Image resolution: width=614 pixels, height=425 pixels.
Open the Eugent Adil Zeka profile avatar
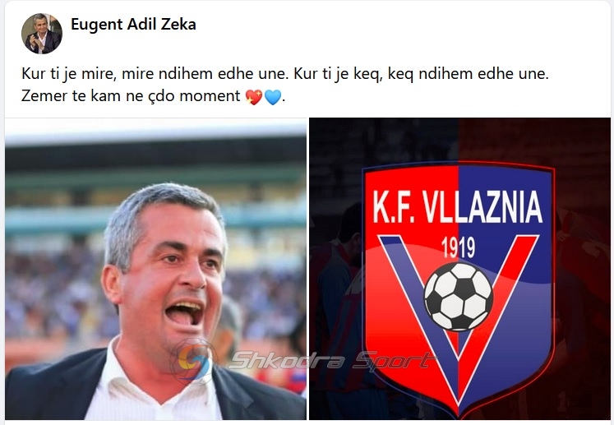coord(41,34)
